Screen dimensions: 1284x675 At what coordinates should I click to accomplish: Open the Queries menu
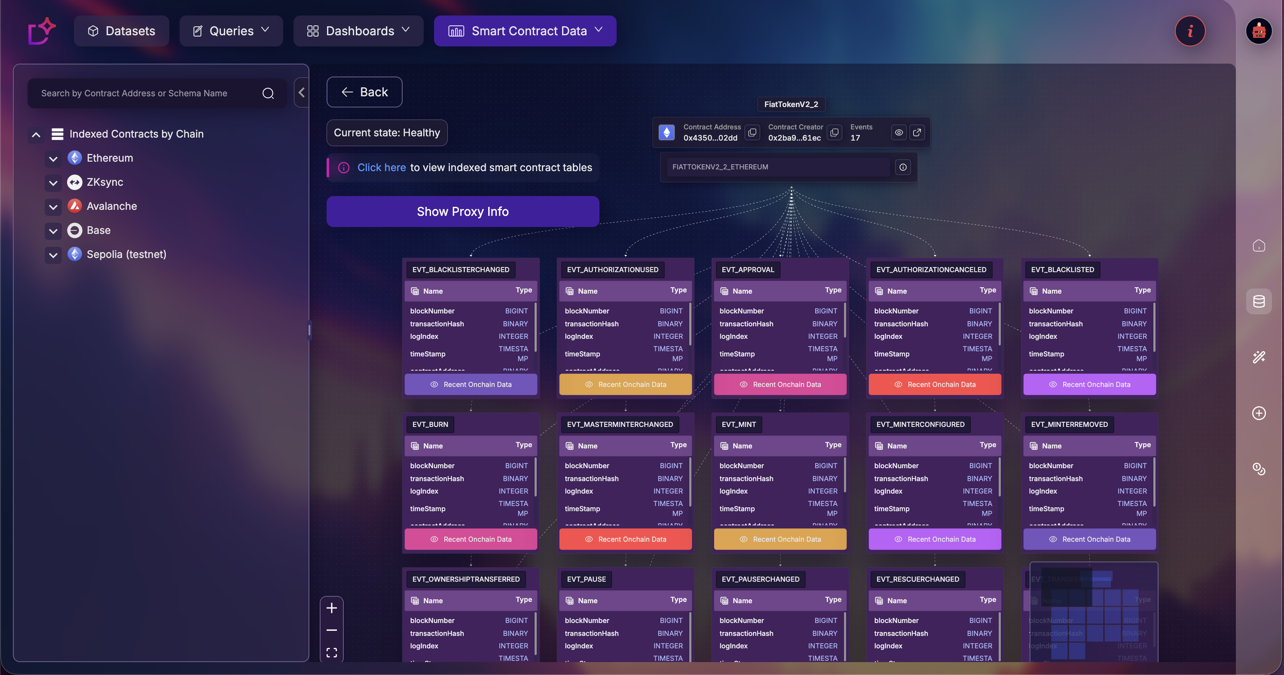231,31
